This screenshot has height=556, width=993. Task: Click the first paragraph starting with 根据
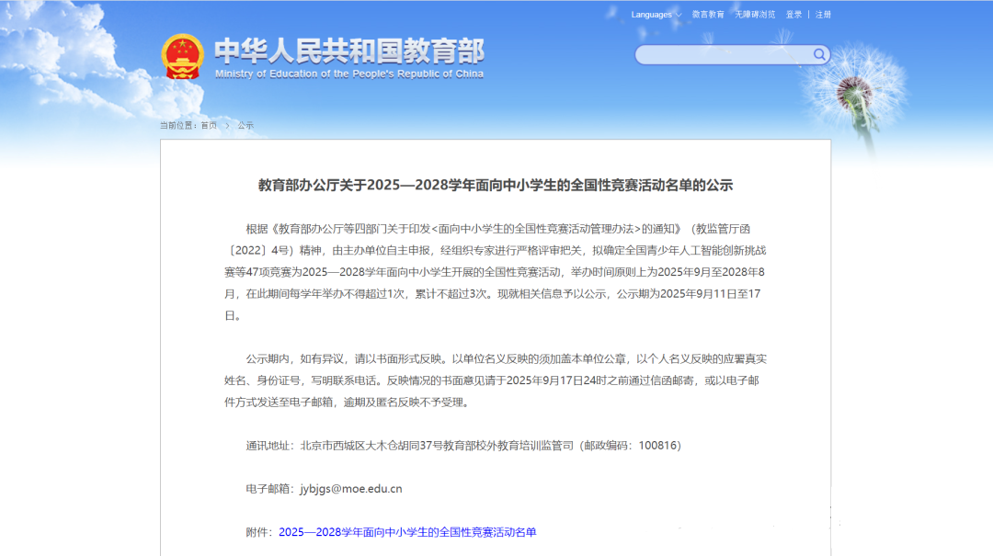[x=496, y=271]
